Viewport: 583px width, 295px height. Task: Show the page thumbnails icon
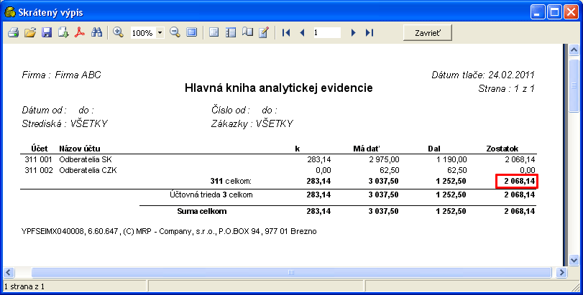coord(231,32)
